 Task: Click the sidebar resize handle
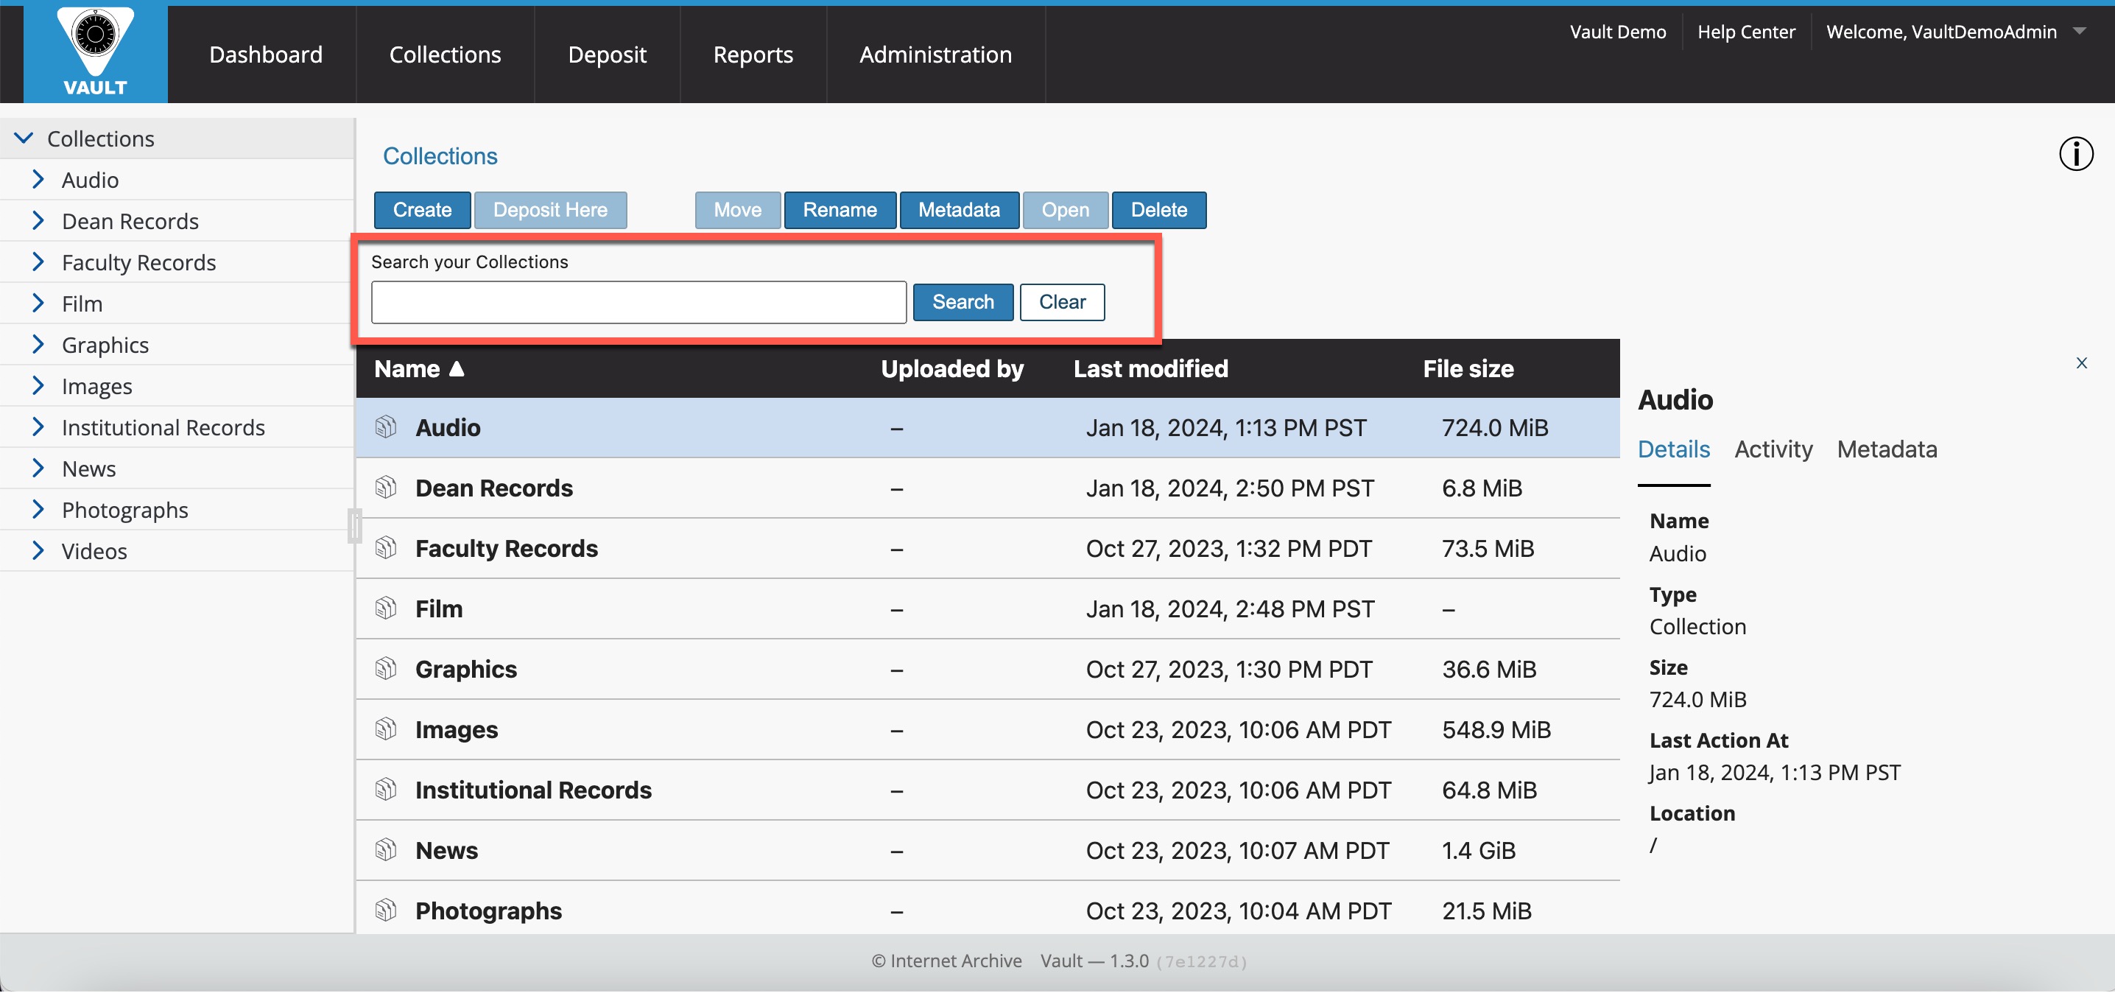pos(355,526)
